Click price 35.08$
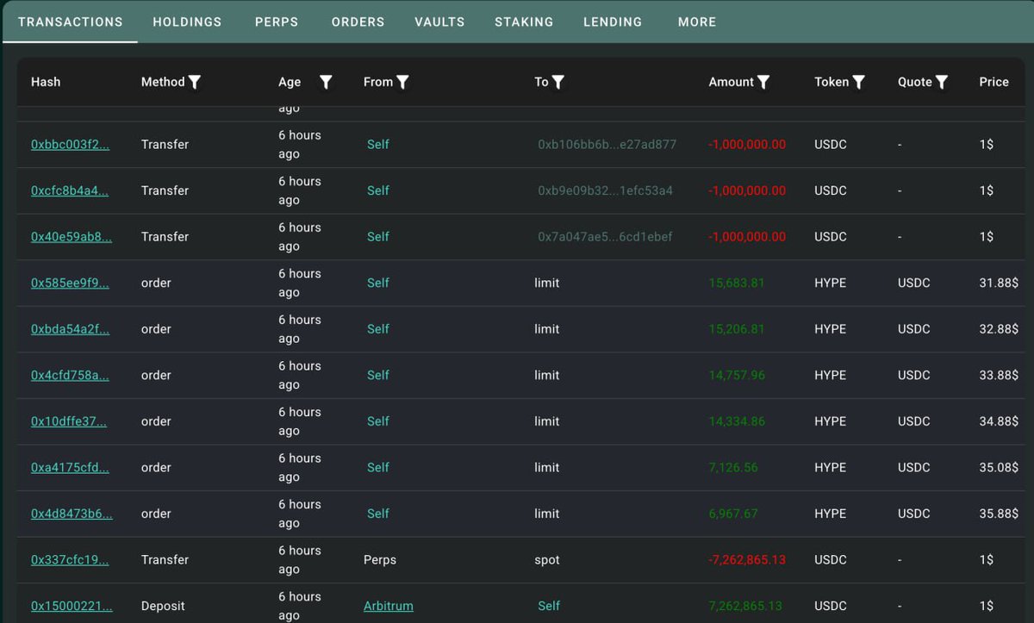Image resolution: width=1034 pixels, height=623 pixels. 999,468
